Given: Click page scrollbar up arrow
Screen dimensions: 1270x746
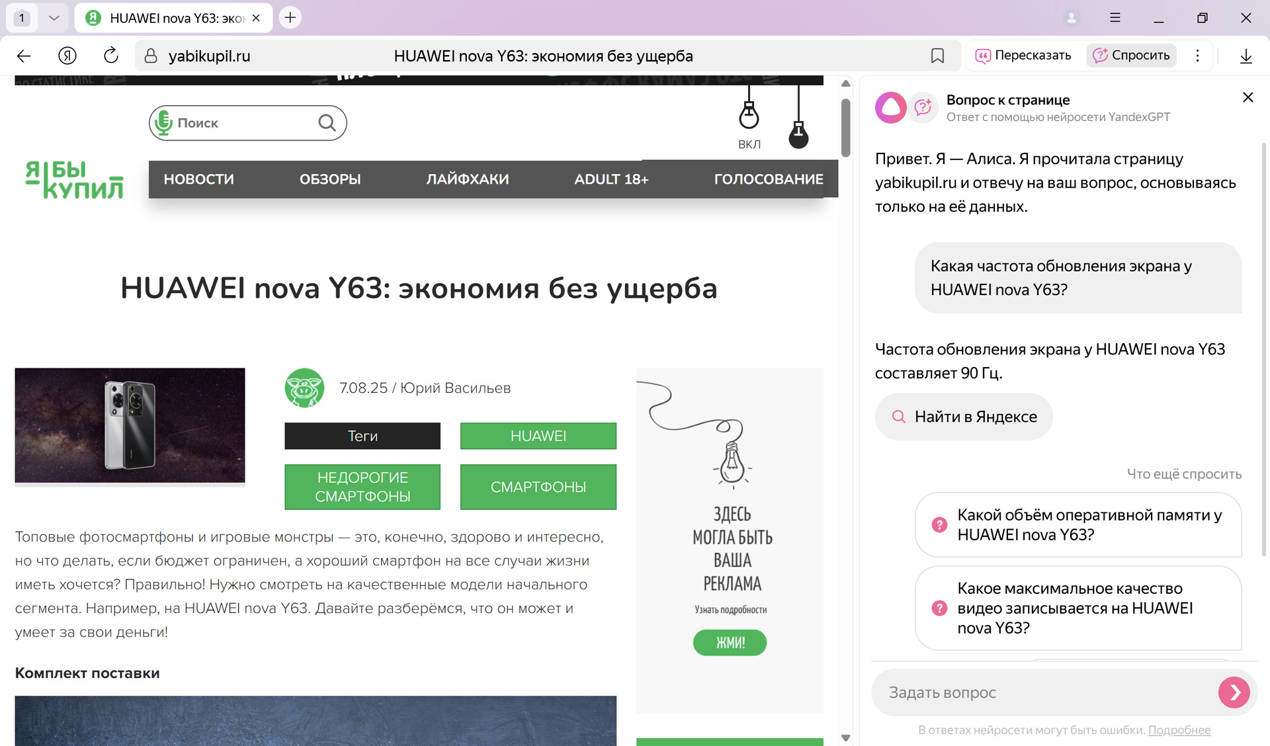Looking at the screenshot, I should coord(845,83).
